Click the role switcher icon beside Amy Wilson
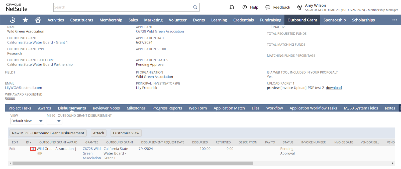 tap(299, 7)
